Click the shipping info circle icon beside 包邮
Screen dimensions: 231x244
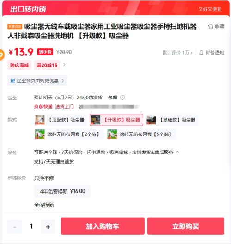coord(122,98)
